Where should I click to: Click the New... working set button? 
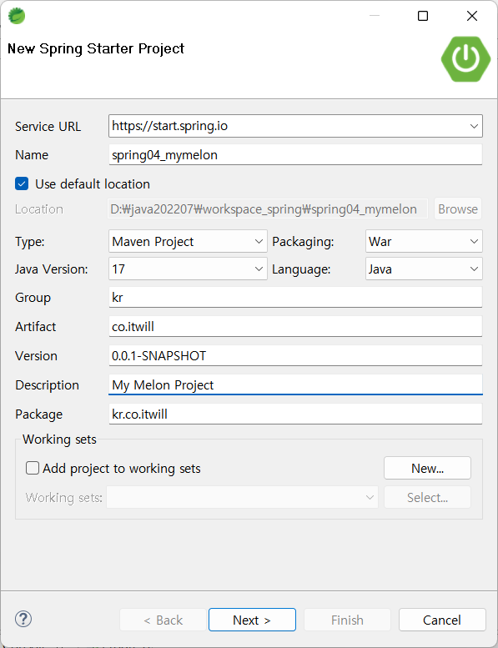[x=427, y=468]
